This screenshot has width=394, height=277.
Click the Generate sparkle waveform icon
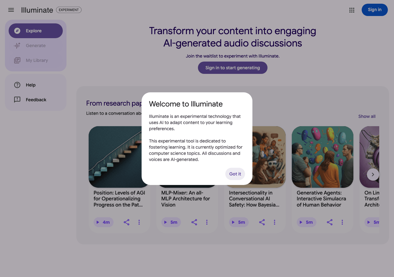pos(17,46)
